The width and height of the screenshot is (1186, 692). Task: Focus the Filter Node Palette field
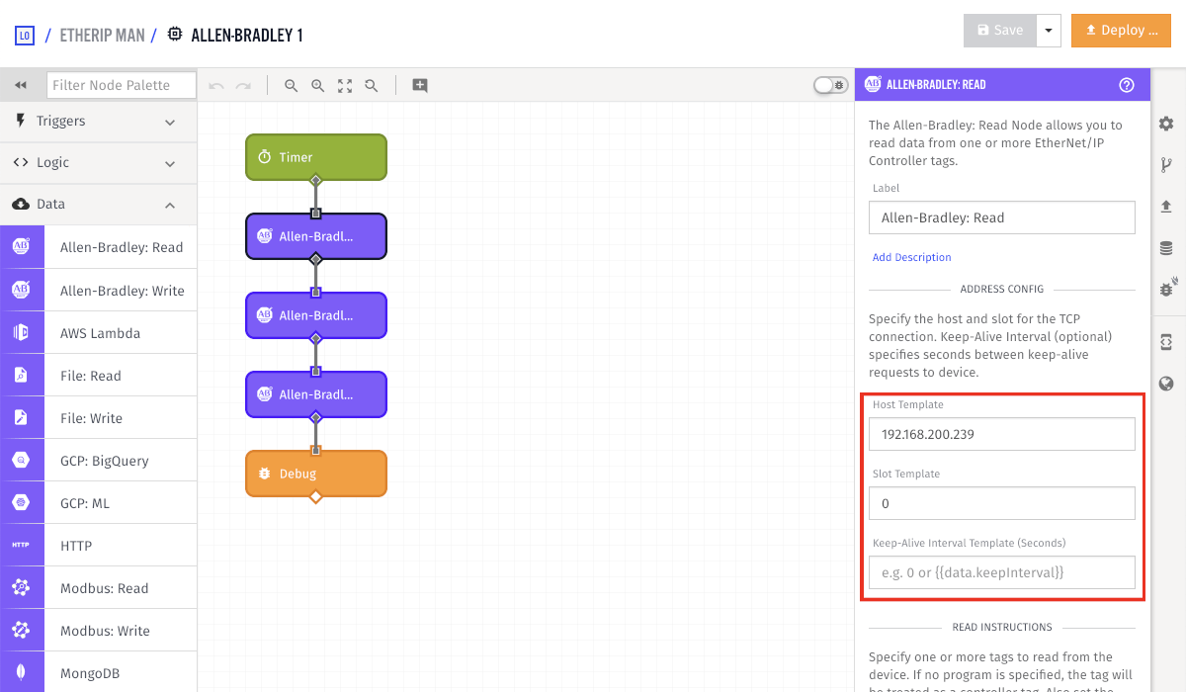pos(120,85)
